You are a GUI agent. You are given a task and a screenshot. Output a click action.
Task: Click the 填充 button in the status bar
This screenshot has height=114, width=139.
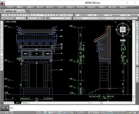point(120,112)
